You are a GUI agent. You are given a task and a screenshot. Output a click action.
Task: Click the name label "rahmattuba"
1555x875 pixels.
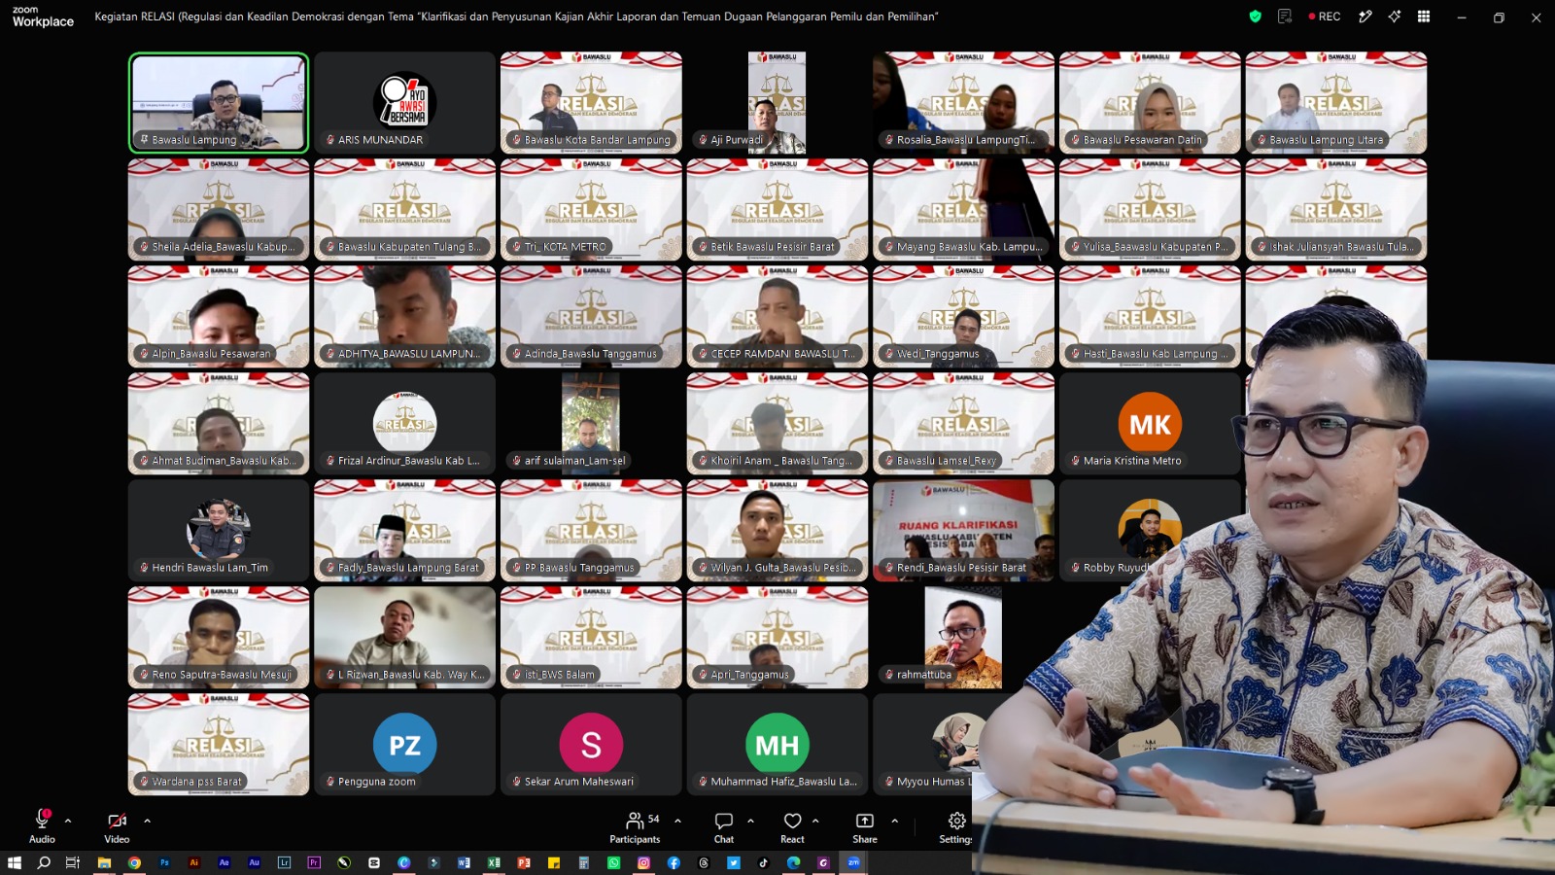(x=924, y=675)
